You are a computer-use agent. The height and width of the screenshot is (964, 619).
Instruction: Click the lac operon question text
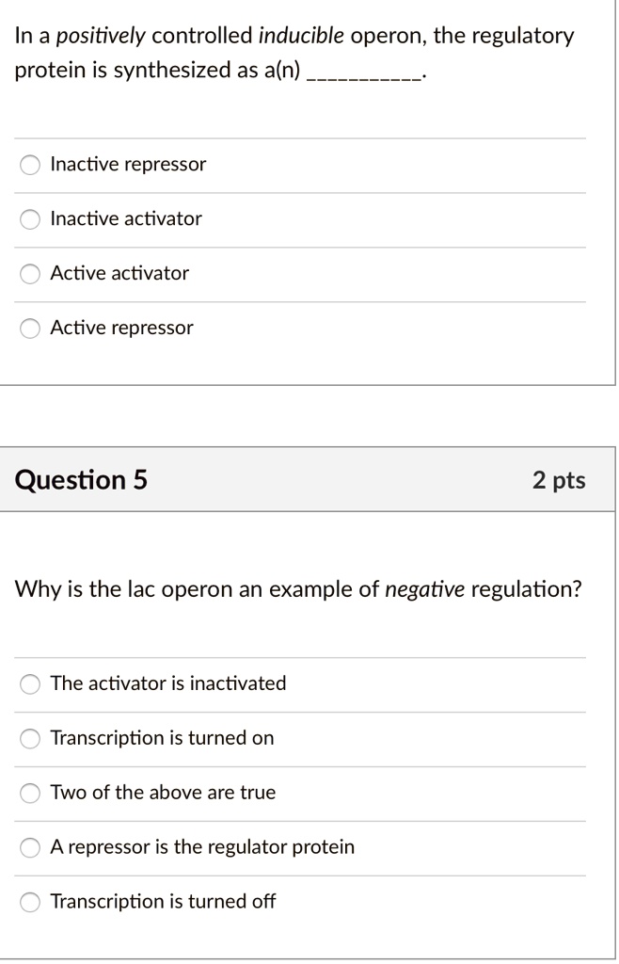click(298, 589)
